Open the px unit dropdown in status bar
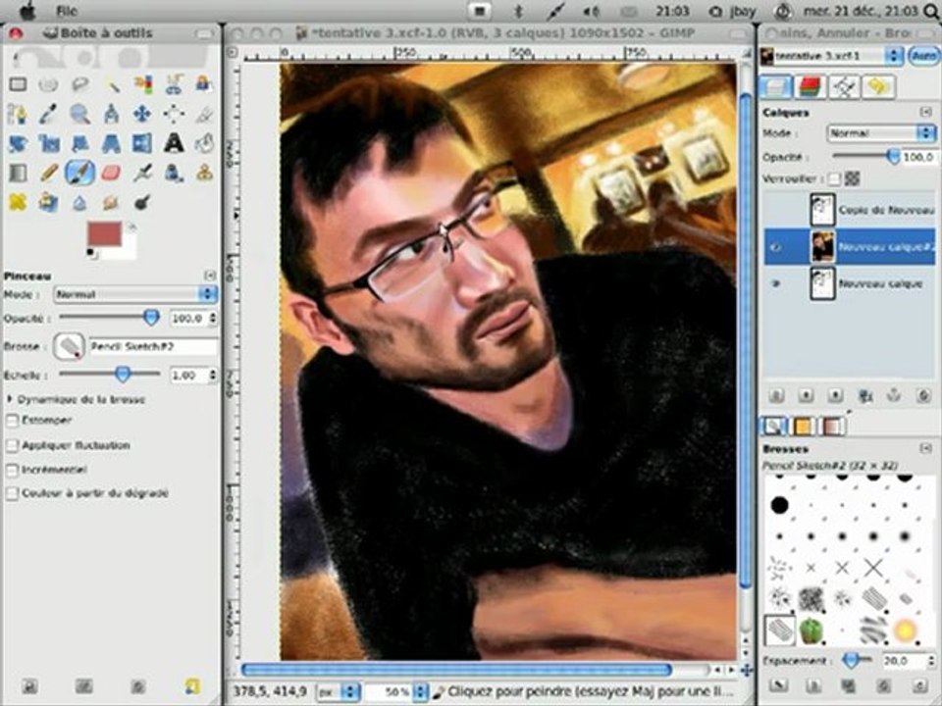Screen dimensions: 942x706 pos(339,691)
